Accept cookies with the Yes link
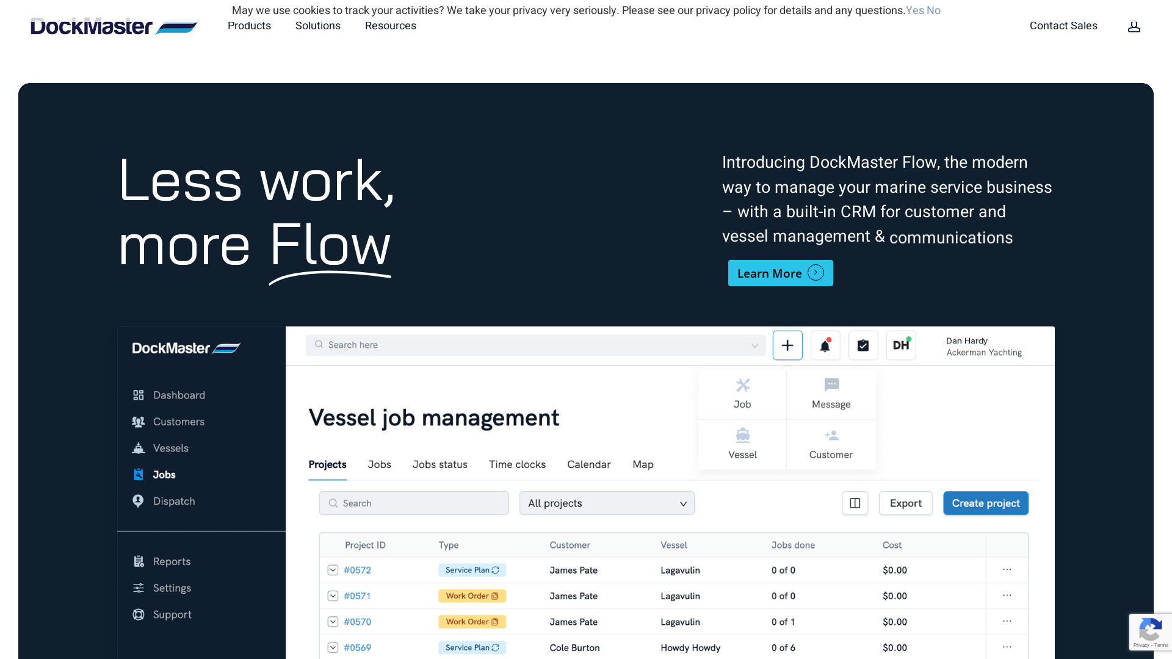Image resolution: width=1172 pixels, height=659 pixels. [x=914, y=10]
